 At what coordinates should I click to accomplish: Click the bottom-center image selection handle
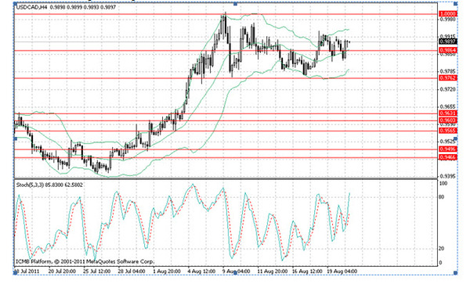(x=235, y=273)
